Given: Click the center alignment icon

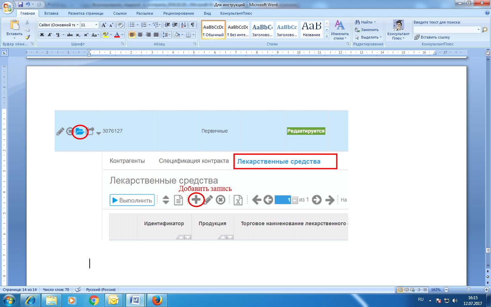Looking at the screenshot, I should (140, 35).
